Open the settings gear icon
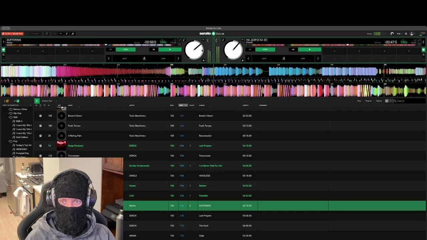 (x=406, y=34)
